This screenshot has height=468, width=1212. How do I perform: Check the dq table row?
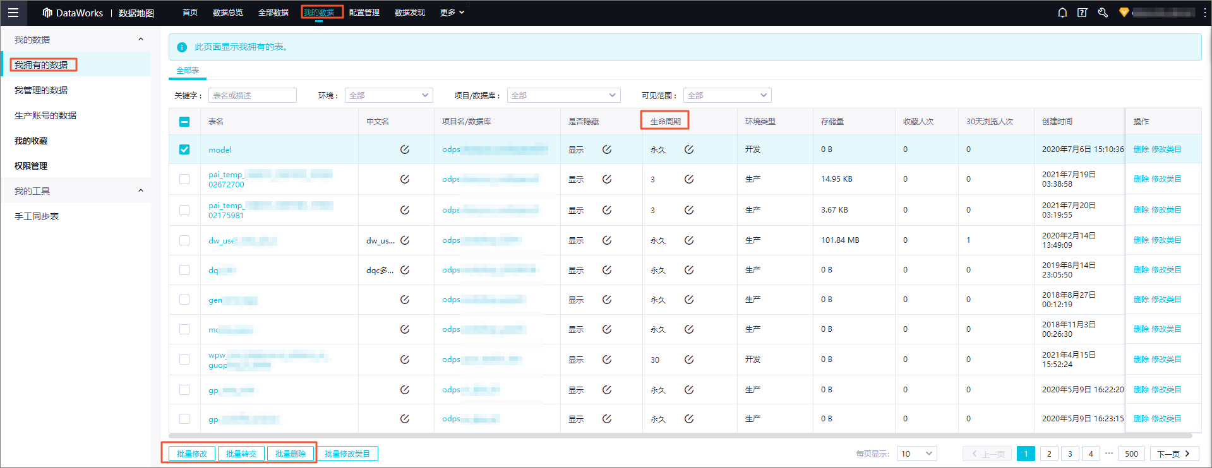click(x=184, y=270)
